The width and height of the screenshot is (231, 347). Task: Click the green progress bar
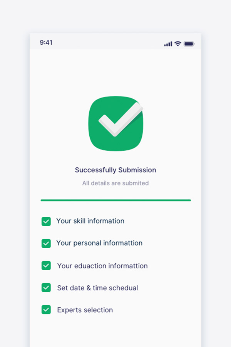115,200
